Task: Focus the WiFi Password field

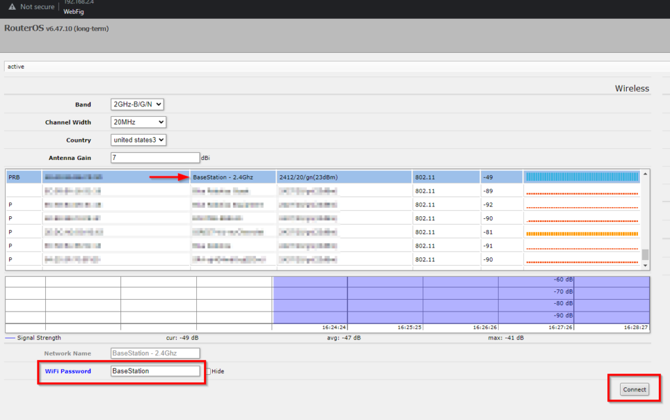Action: tap(155, 371)
